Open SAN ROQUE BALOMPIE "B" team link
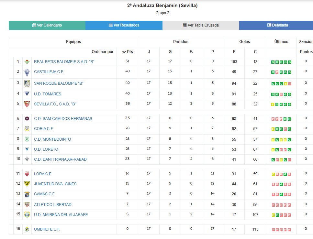The height and width of the screenshot is (239, 313). tap(59, 83)
